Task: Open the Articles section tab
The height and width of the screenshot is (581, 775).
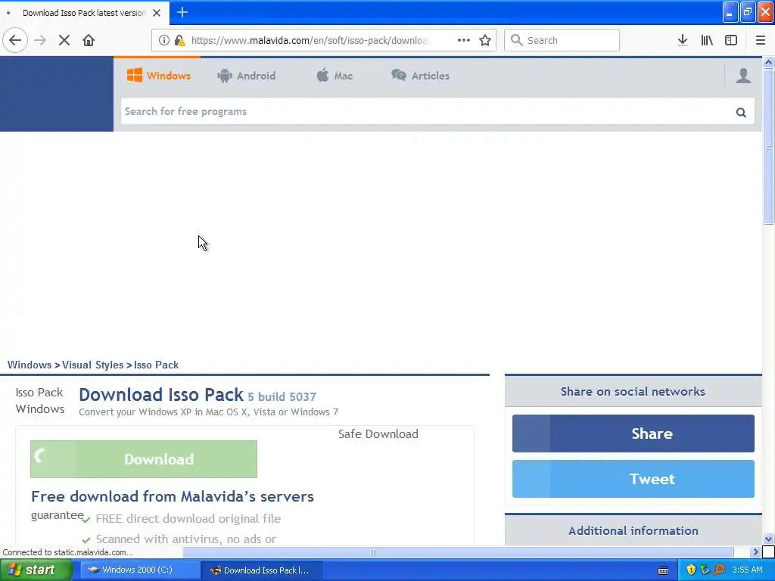Action: click(420, 76)
